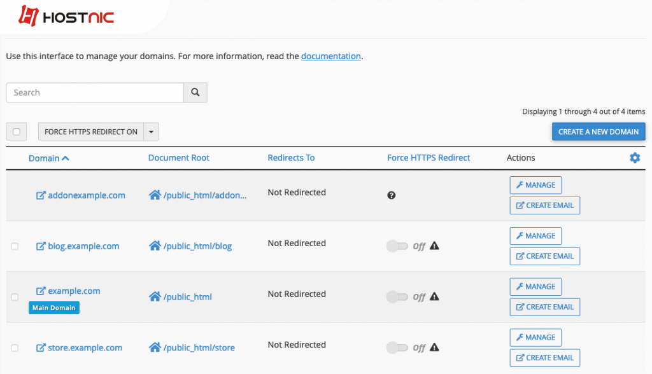Click external-link icon beside example.com
The image size is (652, 374).
[x=40, y=291]
